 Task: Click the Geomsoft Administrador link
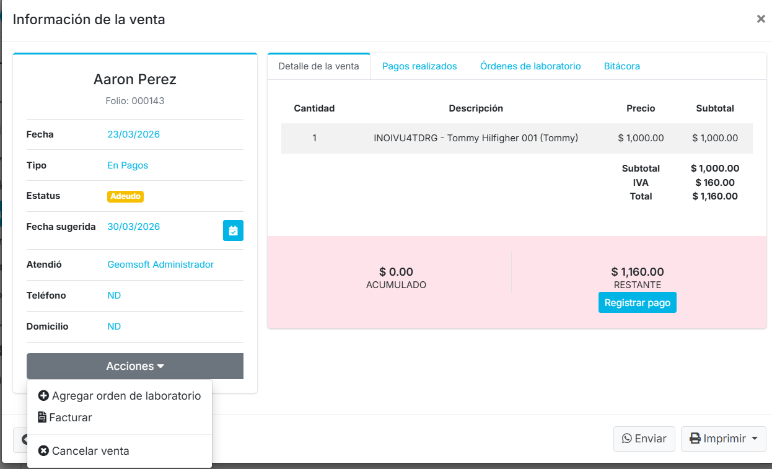tap(160, 265)
